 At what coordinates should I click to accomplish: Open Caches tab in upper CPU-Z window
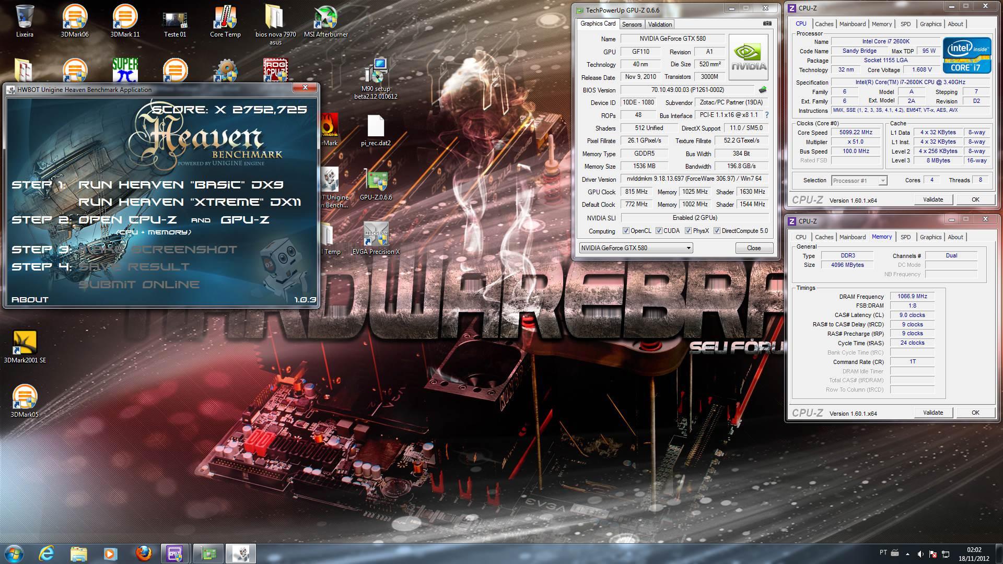[x=824, y=24]
